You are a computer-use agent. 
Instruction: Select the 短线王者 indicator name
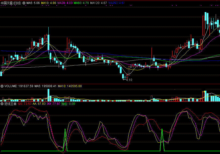10,104
